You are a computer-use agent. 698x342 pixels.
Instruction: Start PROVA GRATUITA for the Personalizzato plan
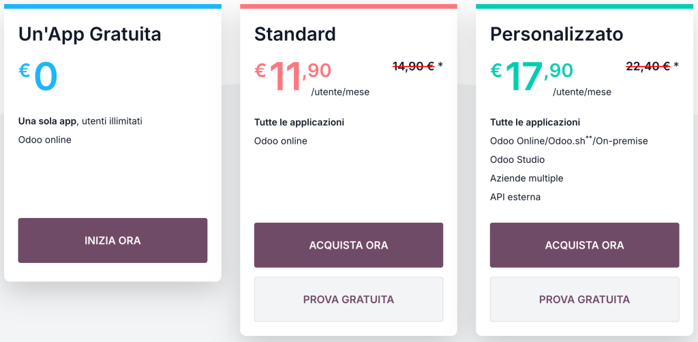click(584, 299)
